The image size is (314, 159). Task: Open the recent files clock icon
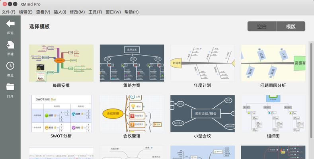tap(10, 66)
